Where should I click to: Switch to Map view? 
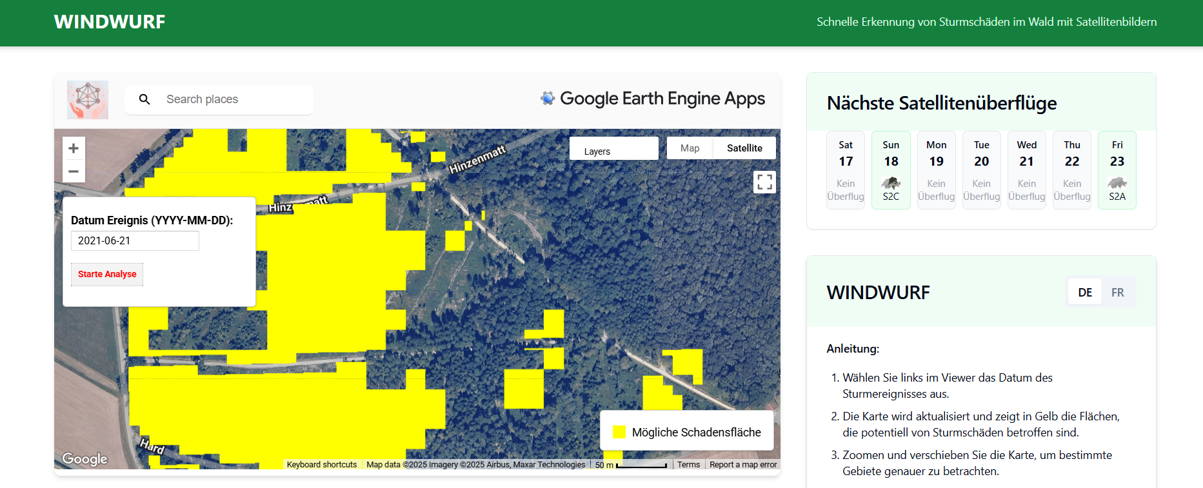pos(690,148)
